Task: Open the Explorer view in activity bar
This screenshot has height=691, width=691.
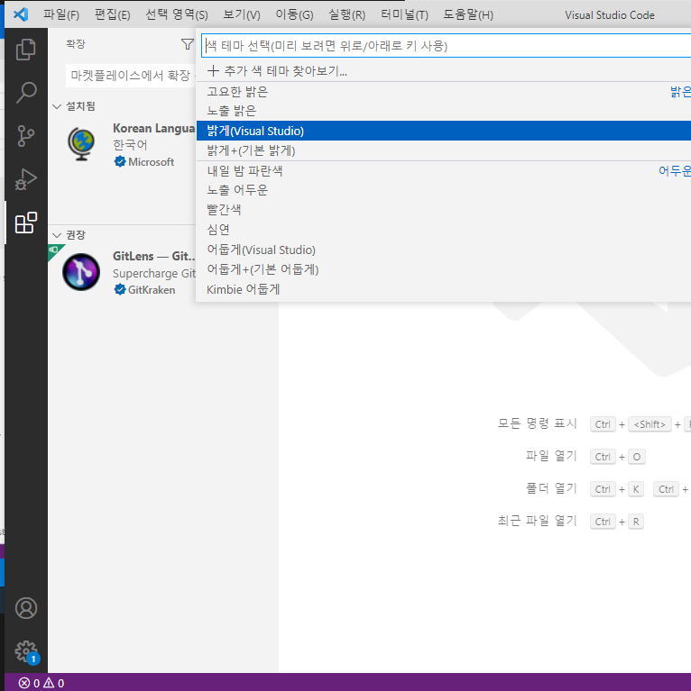Action: coord(26,50)
